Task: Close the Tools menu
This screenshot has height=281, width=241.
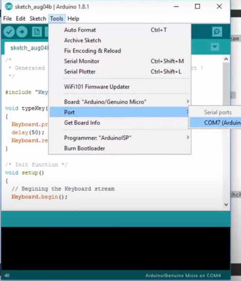Action: (x=56, y=19)
